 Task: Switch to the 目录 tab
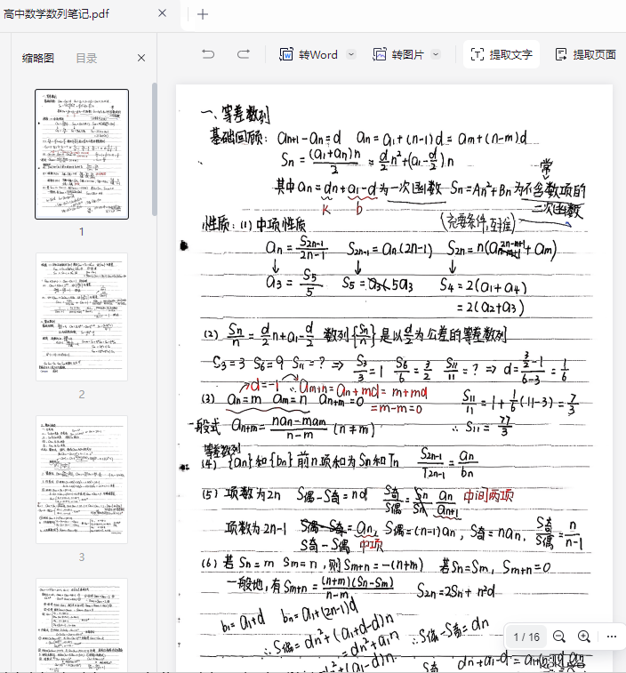click(x=86, y=58)
